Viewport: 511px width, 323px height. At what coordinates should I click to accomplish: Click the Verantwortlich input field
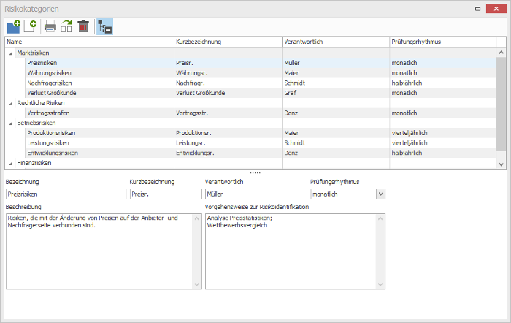tap(256, 194)
